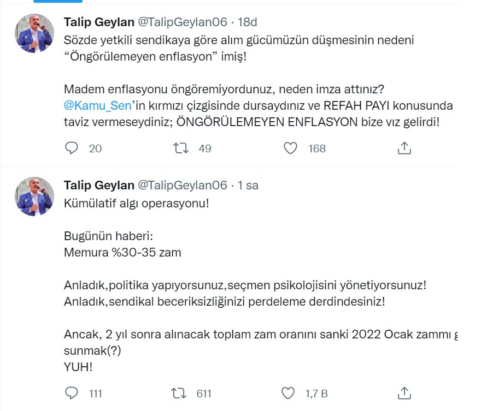Image resolution: width=481 pixels, height=411 pixels.
Task: Open the "18d" timestamp of first tweet
Action: 248,22
